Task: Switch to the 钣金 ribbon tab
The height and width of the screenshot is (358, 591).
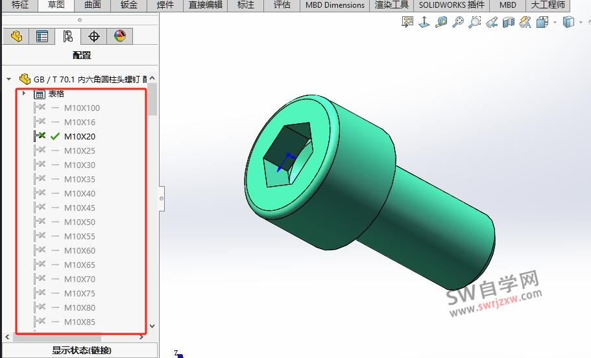Action: coord(129,5)
